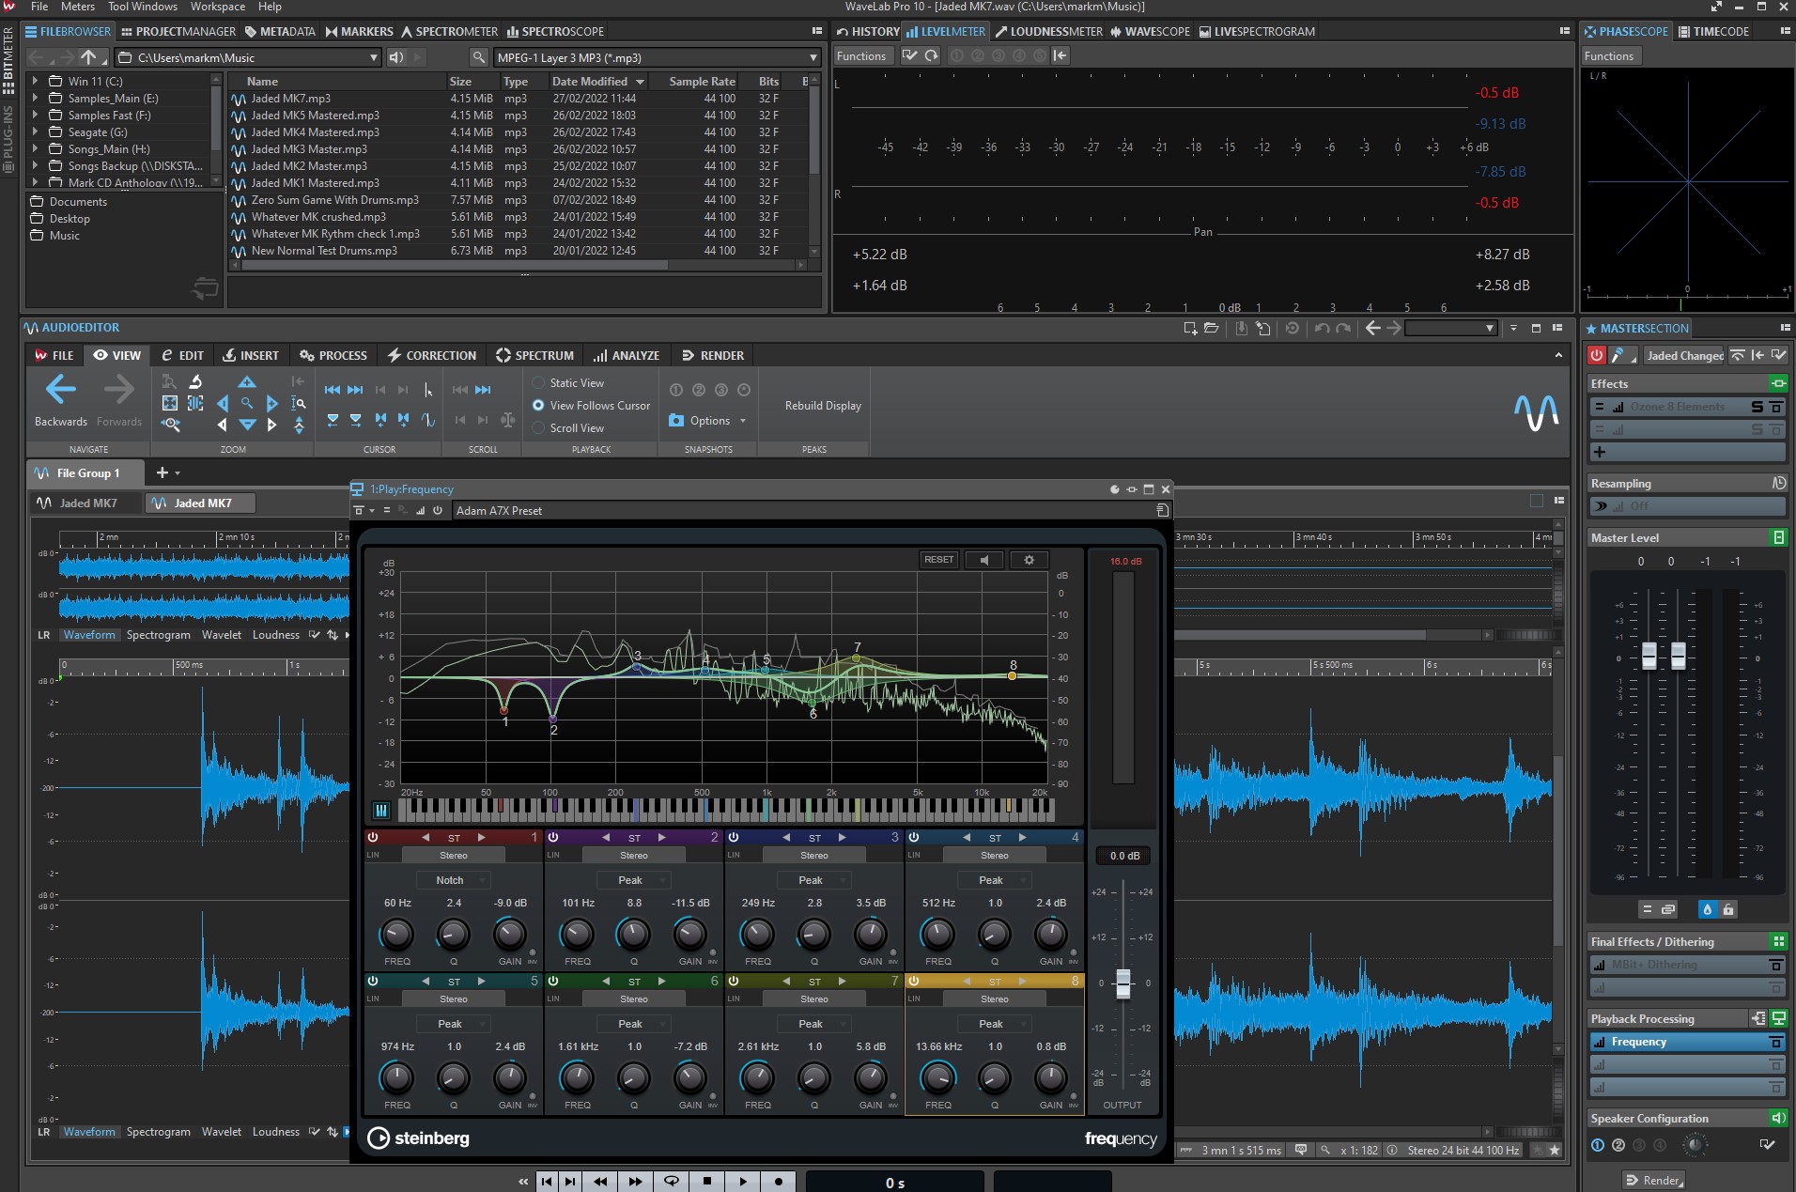Expand the Songs_Main (H:) tree node
The width and height of the screenshot is (1796, 1192).
36,149
